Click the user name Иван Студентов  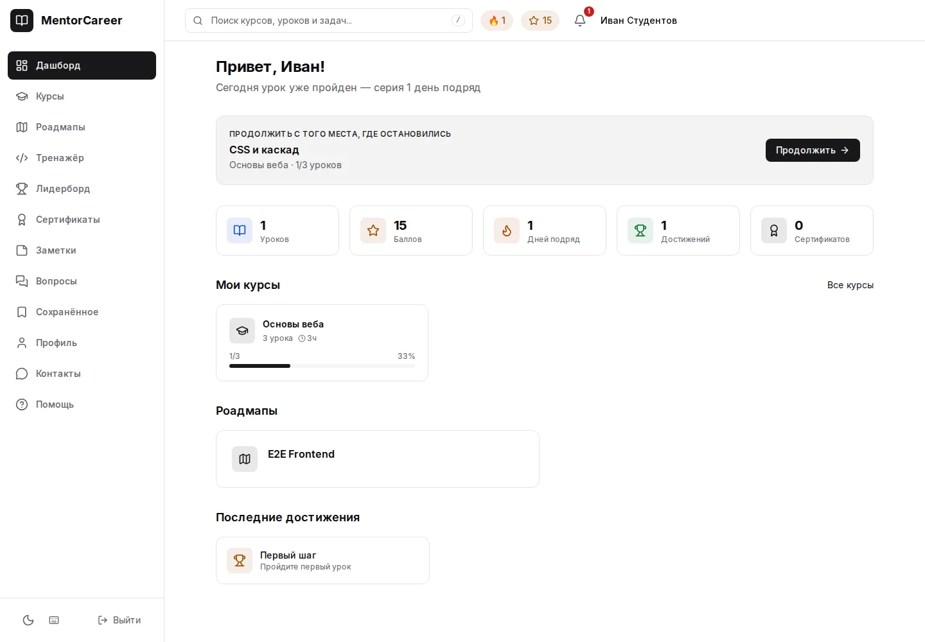pyautogui.click(x=639, y=21)
